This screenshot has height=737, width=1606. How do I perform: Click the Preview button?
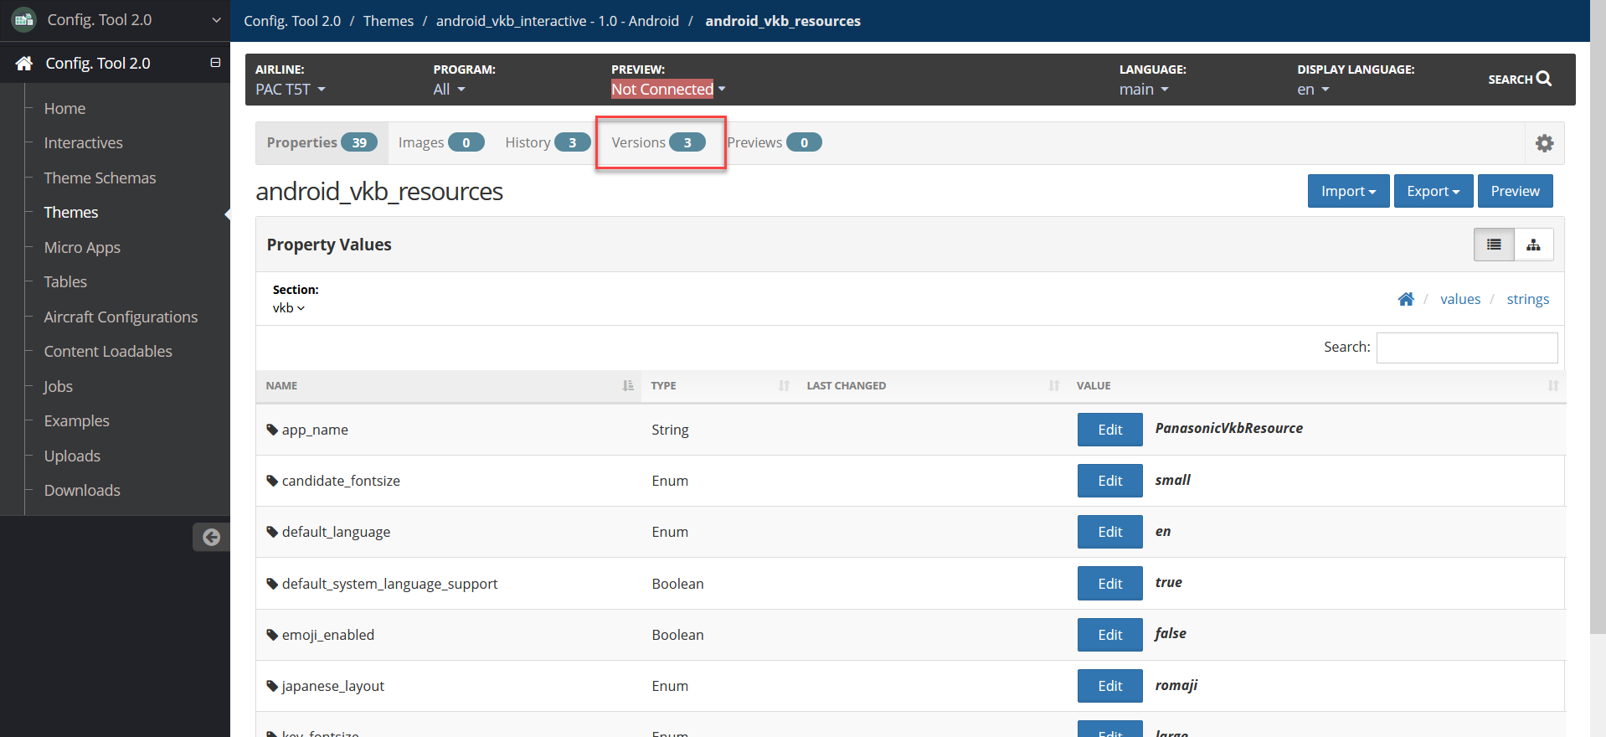click(1515, 191)
